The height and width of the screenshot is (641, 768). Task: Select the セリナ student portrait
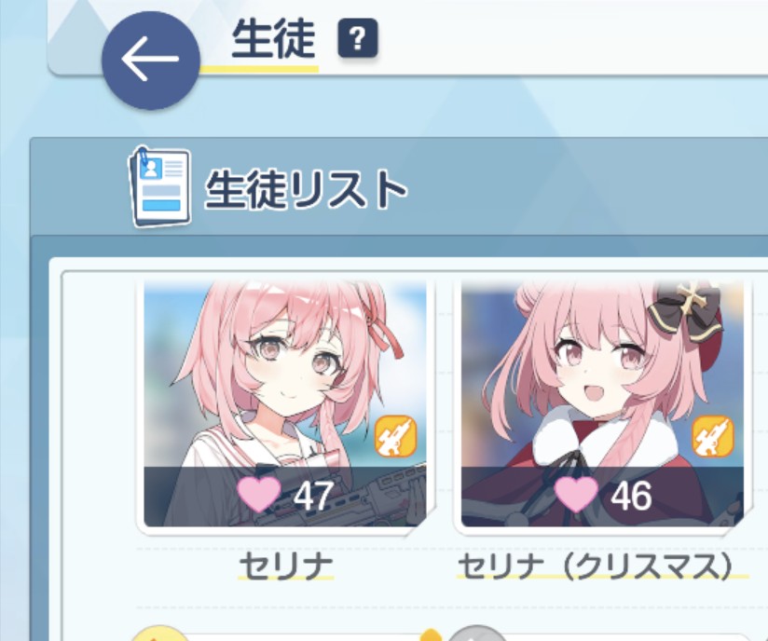(x=285, y=403)
